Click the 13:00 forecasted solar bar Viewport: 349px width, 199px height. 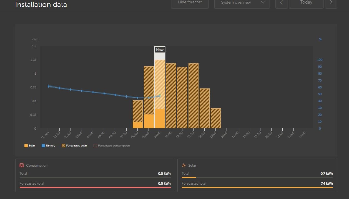click(194, 96)
